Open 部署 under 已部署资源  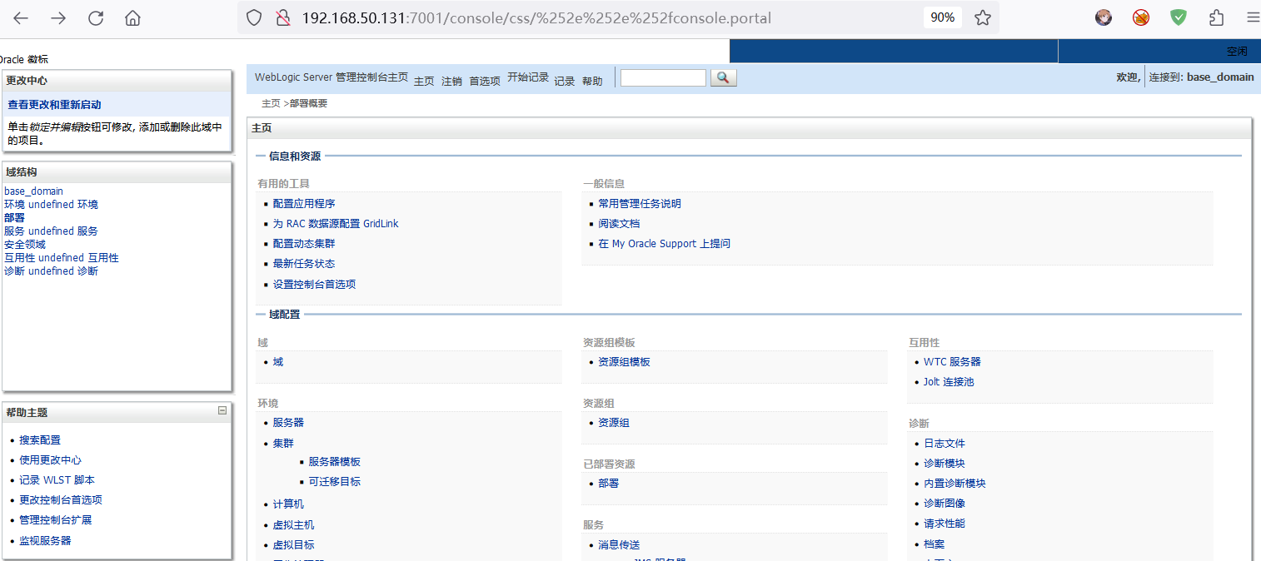point(608,484)
